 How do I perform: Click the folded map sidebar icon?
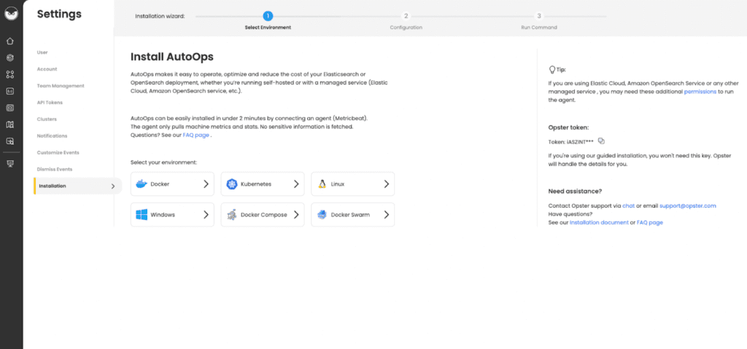[10, 125]
